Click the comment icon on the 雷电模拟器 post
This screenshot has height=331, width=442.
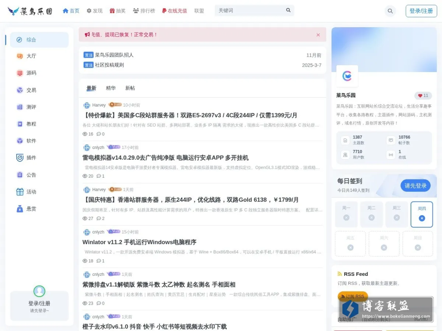pyautogui.click(x=99, y=176)
